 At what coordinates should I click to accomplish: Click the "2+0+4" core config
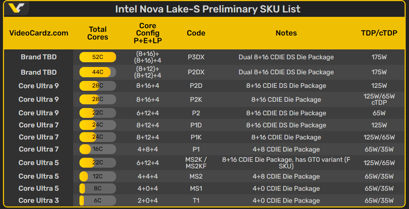(148, 201)
